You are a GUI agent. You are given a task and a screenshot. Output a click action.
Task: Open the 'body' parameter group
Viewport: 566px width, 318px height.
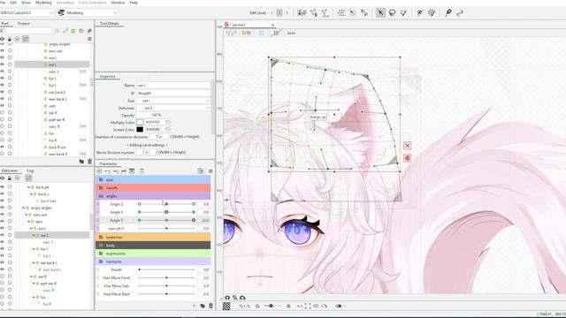coord(153,246)
